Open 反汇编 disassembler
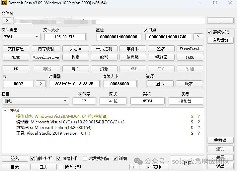 coord(76,49)
